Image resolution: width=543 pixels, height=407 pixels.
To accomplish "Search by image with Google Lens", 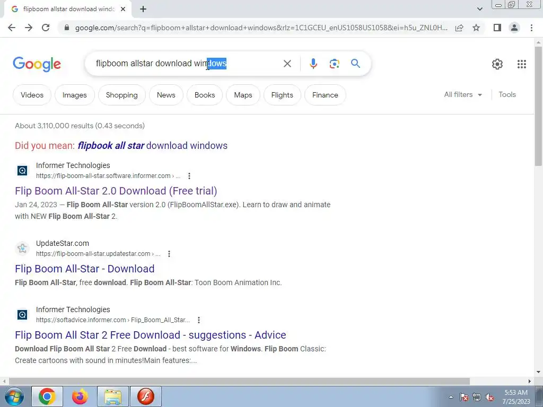I will coord(334,64).
